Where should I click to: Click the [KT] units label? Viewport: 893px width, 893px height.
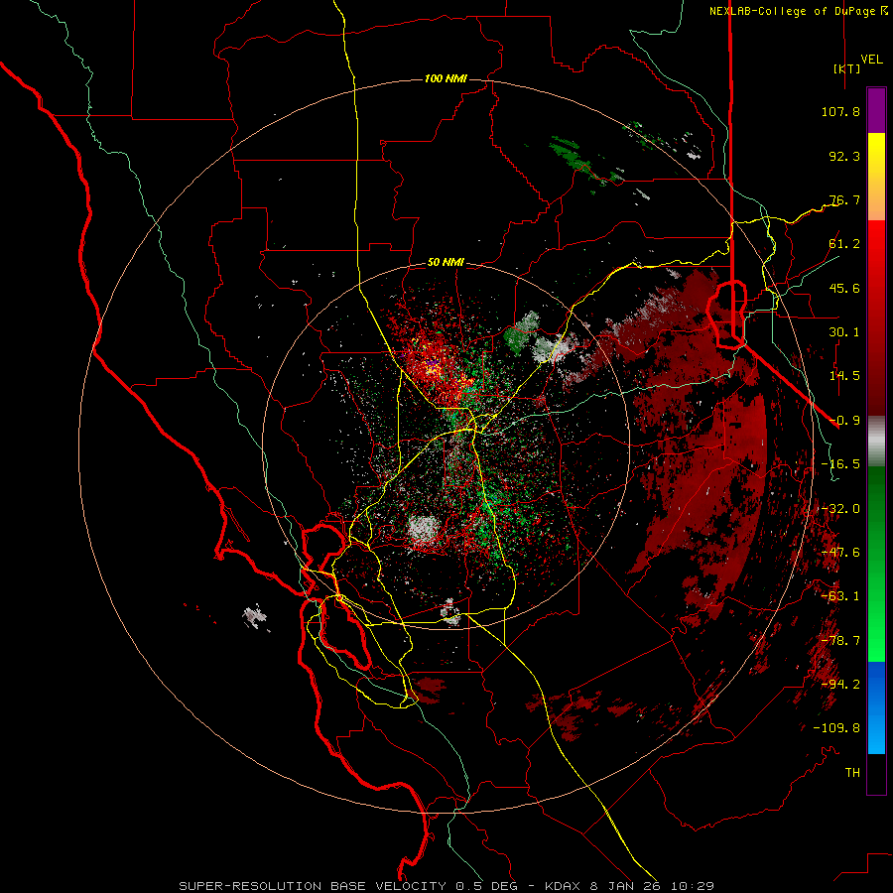(x=847, y=68)
